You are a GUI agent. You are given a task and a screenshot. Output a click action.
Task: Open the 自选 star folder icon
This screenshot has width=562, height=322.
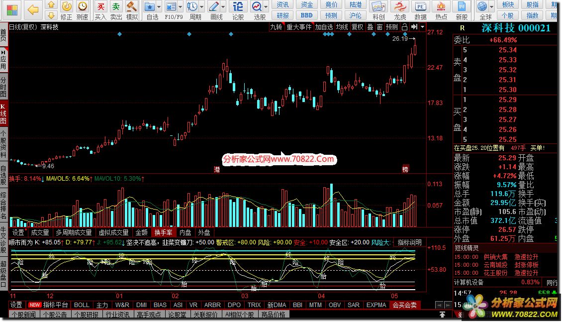pyautogui.click(x=150, y=6)
